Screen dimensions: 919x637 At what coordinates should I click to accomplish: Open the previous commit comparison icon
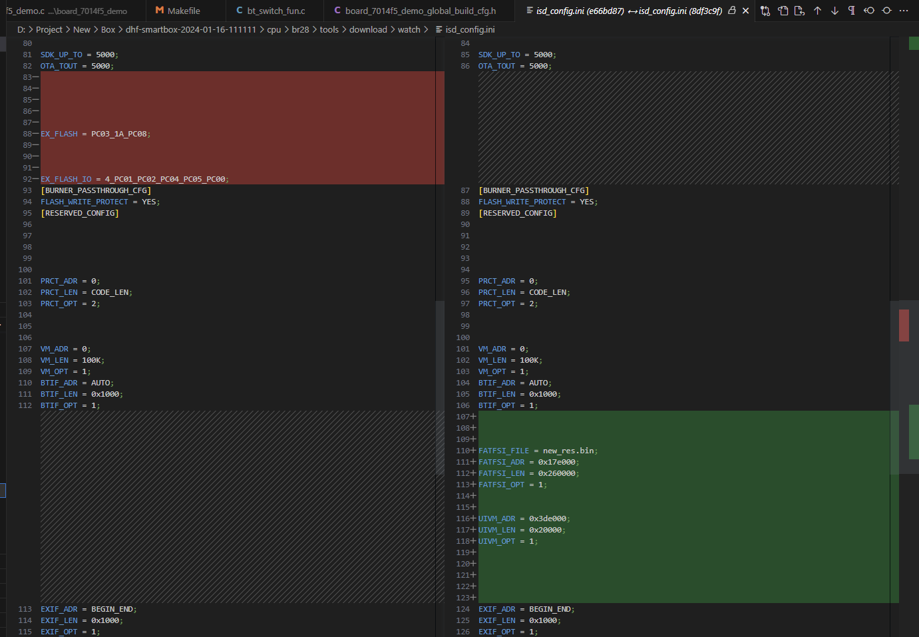(869, 11)
